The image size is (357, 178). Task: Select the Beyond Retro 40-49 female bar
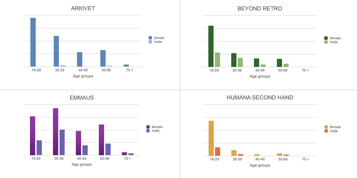[256, 63]
